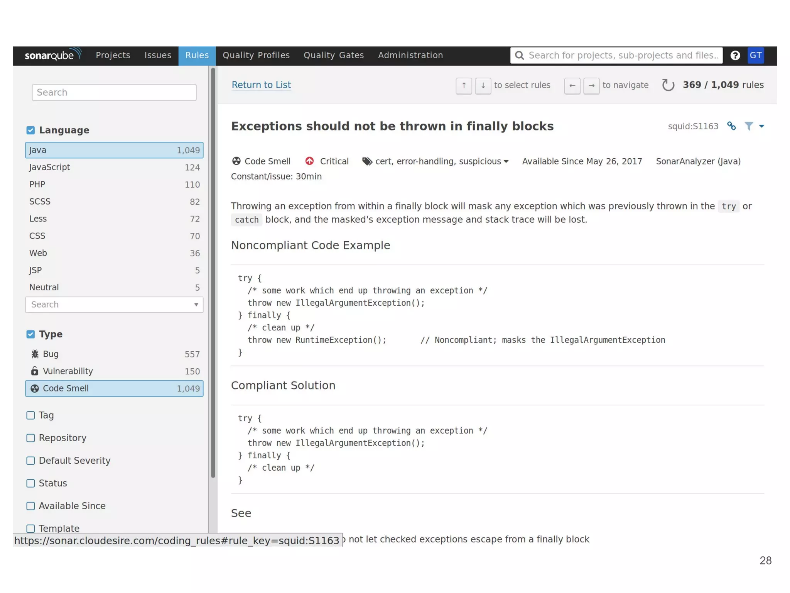Click the funnel filter icon
Viewport: 790px width, 593px height.
point(748,126)
